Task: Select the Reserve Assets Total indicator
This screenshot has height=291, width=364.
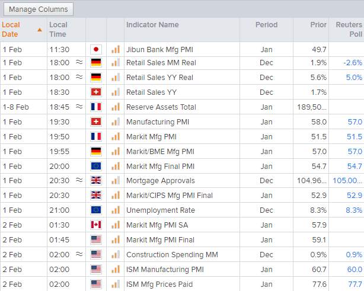Action: (x=161, y=107)
